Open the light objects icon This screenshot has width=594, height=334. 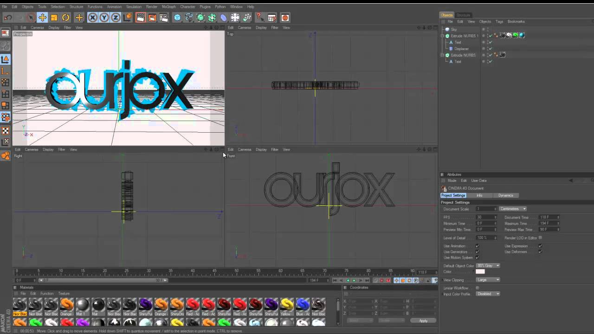(x=235, y=18)
